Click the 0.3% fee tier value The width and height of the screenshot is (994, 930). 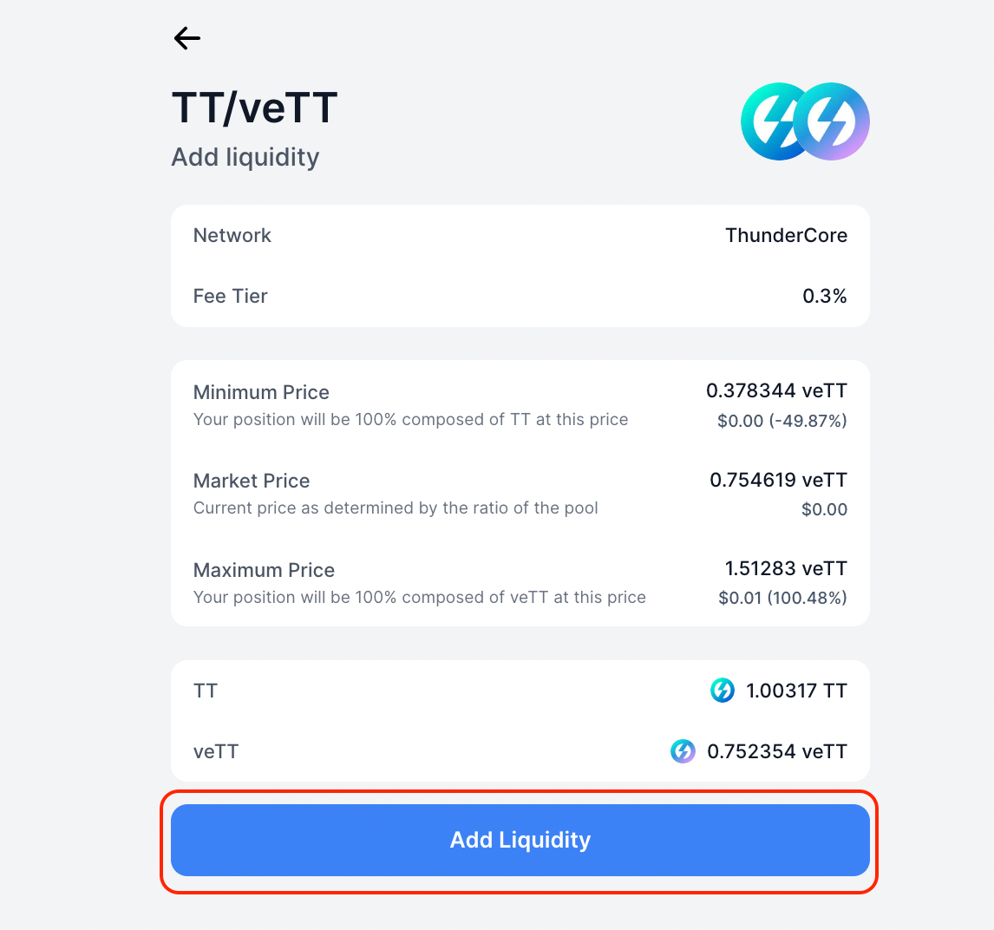click(x=825, y=296)
